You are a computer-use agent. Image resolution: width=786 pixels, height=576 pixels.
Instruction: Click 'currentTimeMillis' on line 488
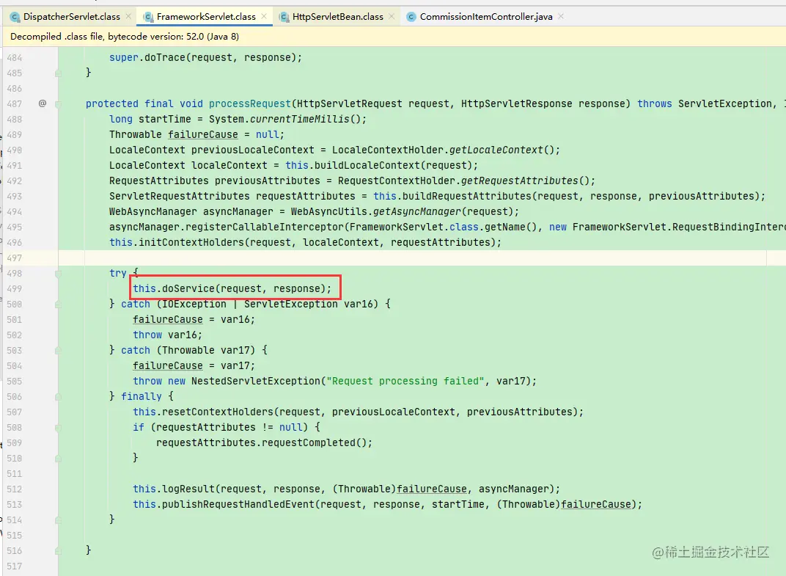point(299,120)
